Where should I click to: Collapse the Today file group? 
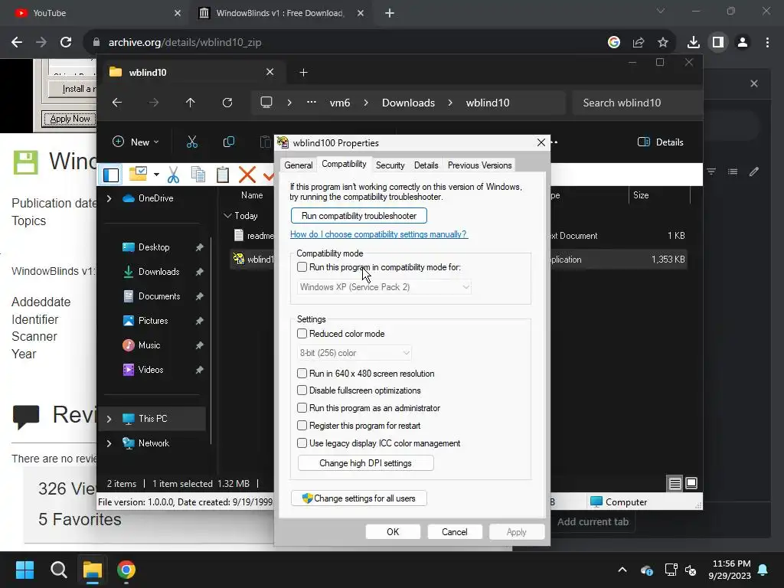[x=227, y=215]
